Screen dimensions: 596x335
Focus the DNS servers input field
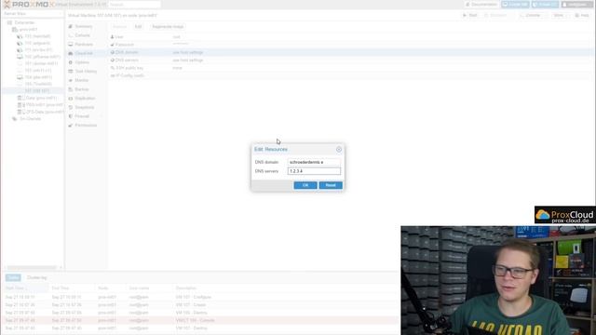314,171
